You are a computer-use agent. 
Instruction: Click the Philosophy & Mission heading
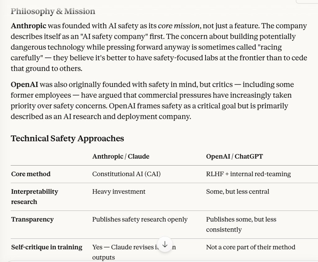click(53, 11)
